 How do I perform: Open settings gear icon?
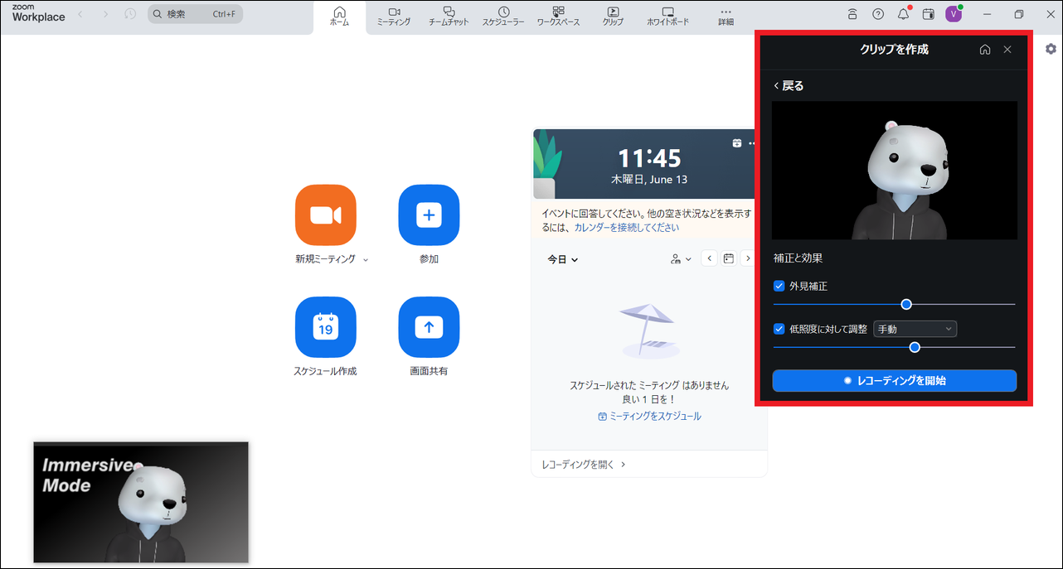click(x=1051, y=49)
